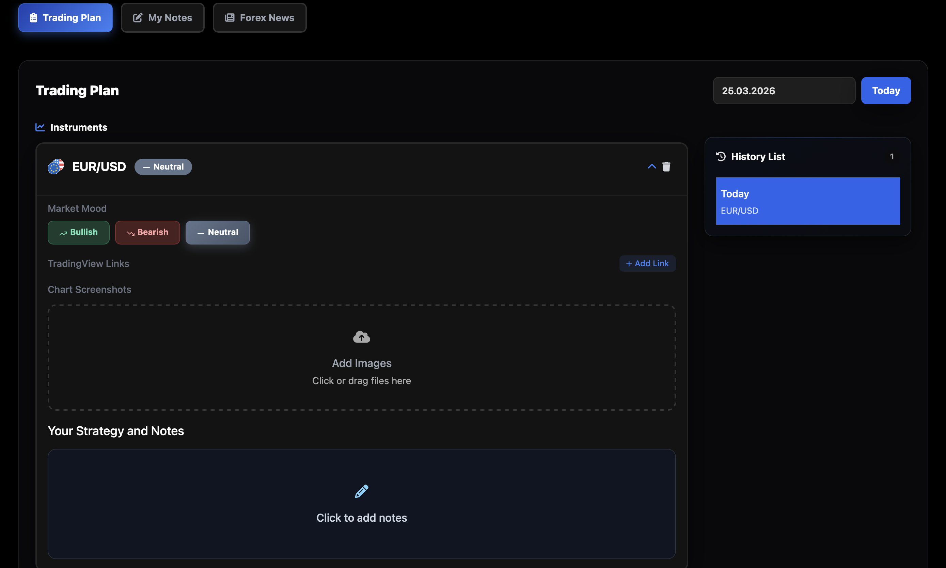Click the Market Mood label

click(x=77, y=209)
